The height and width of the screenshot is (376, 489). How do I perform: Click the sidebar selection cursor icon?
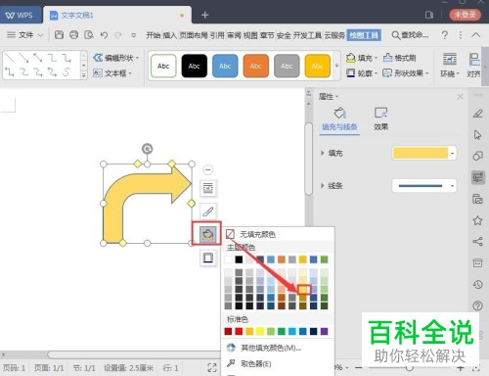[x=477, y=134]
